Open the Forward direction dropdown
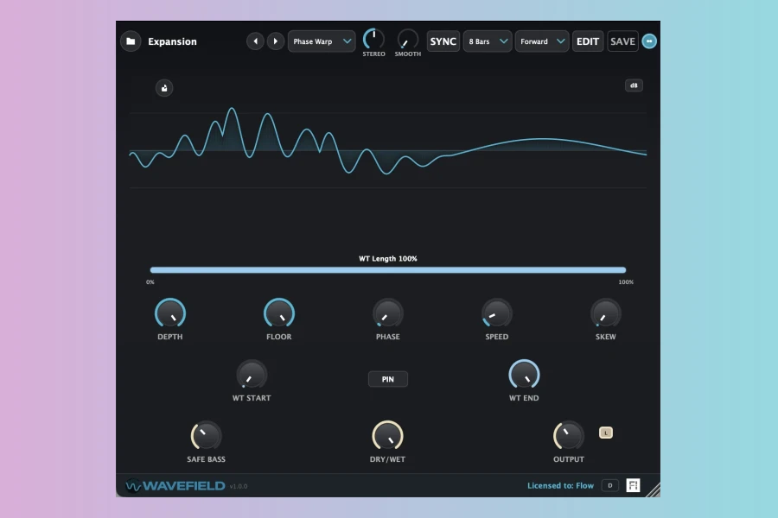Viewport: 778px width, 518px height. click(542, 41)
